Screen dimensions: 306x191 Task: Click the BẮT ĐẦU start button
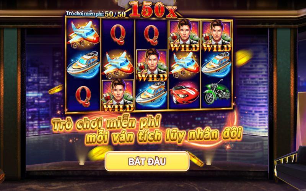[147, 161]
